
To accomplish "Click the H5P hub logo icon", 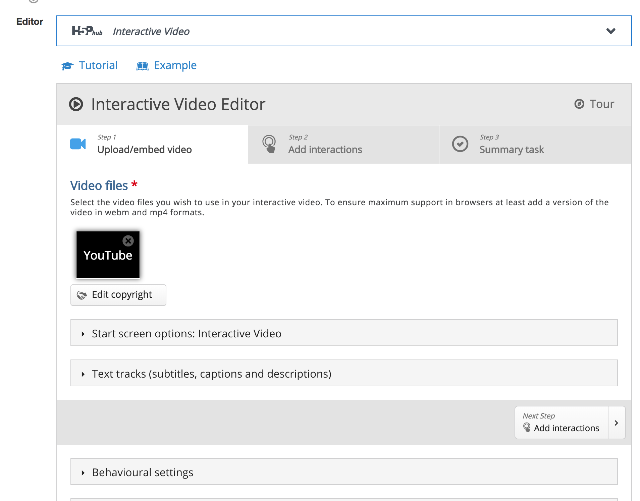I will point(87,31).
